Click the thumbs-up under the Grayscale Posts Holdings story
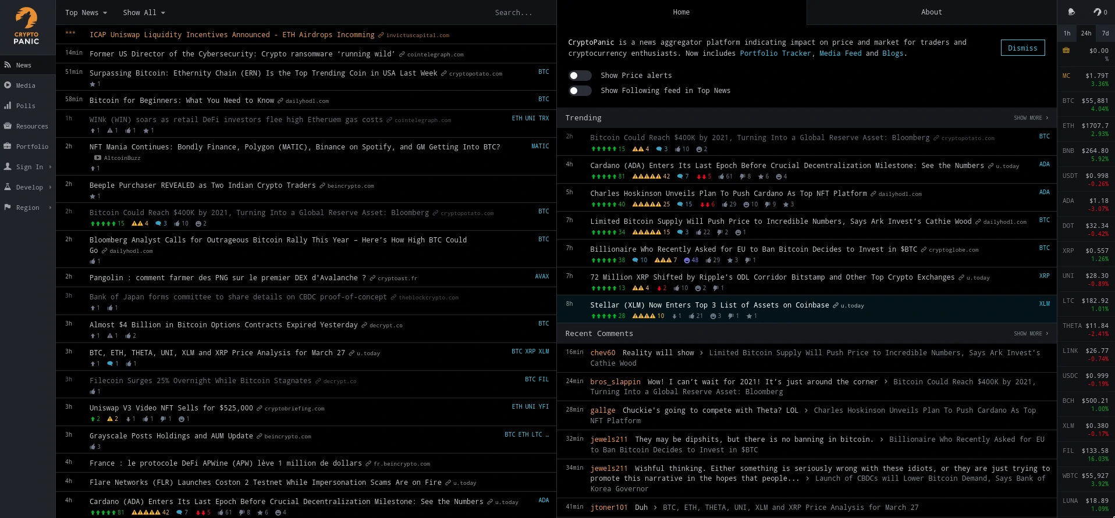 point(92,447)
